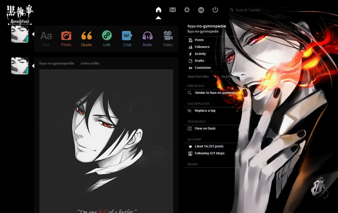The width and height of the screenshot is (338, 213).
Task: Click avatar beside the reblogged post
Action: (x=20, y=66)
